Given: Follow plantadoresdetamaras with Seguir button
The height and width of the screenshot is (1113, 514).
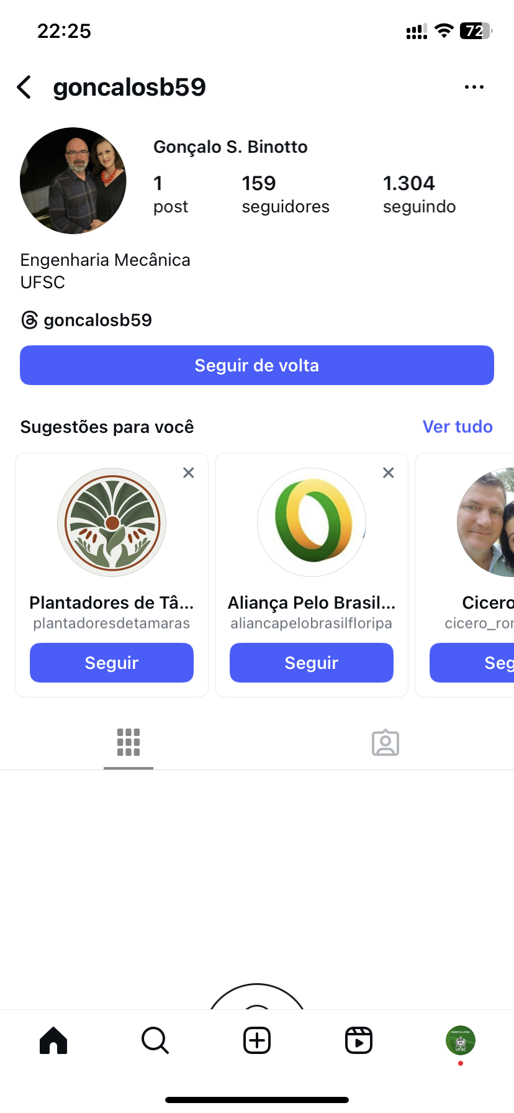Looking at the screenshot, I should tap(112, 663).
